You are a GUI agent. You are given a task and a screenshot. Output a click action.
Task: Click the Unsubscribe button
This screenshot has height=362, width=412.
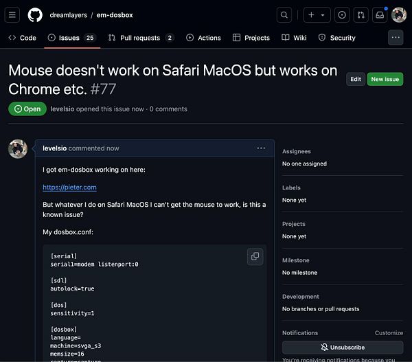click(x=343, y=348)
